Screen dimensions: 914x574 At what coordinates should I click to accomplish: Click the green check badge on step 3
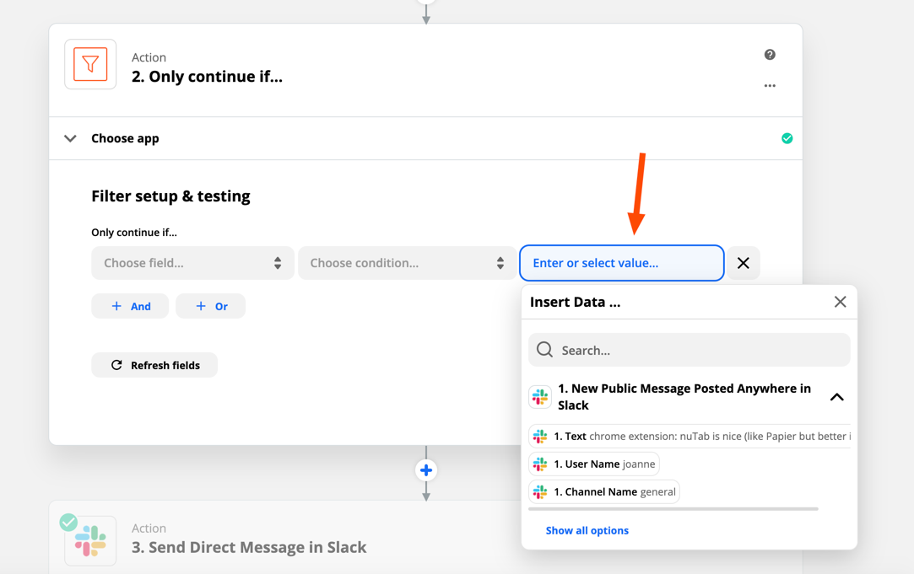tap(68, 523)
